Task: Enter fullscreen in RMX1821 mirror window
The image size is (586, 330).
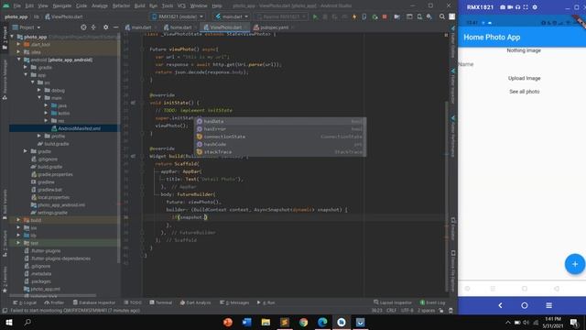Action: point(526,7)
